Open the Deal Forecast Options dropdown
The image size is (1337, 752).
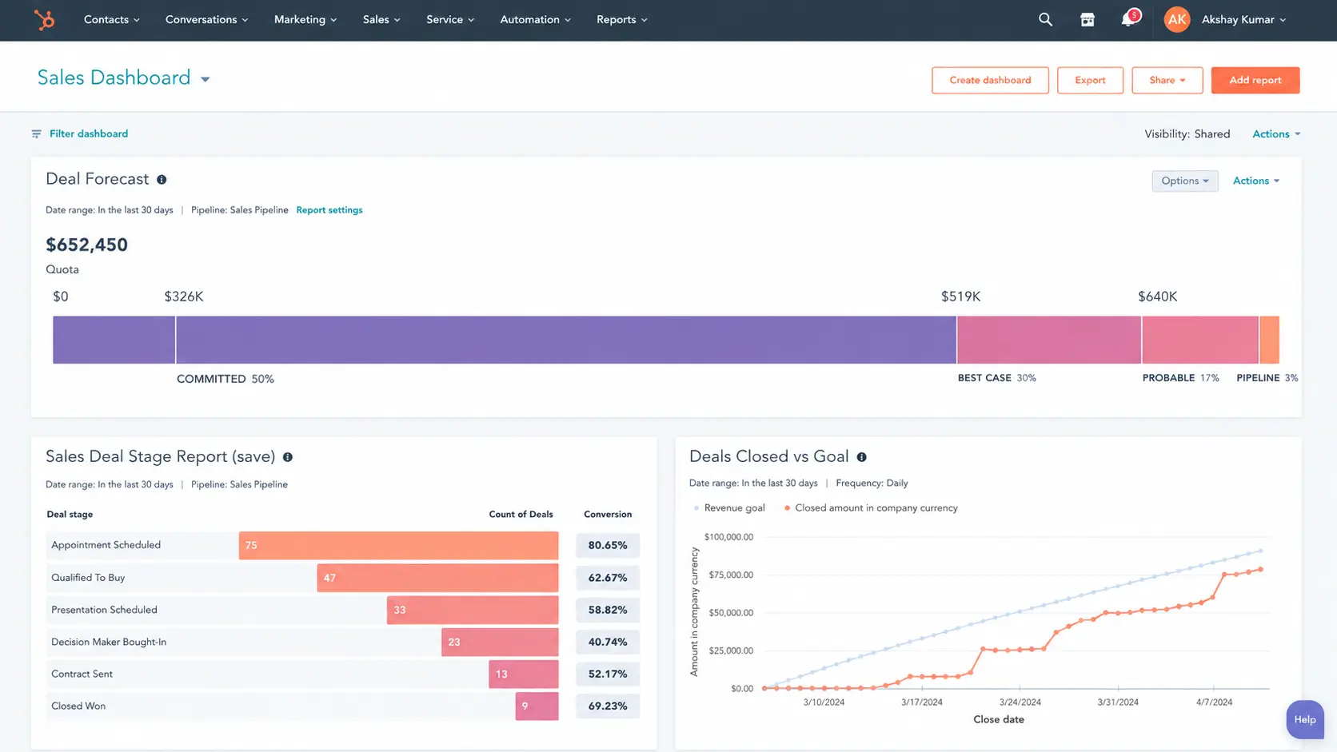pyautogui.click(x=1185, y=181)
